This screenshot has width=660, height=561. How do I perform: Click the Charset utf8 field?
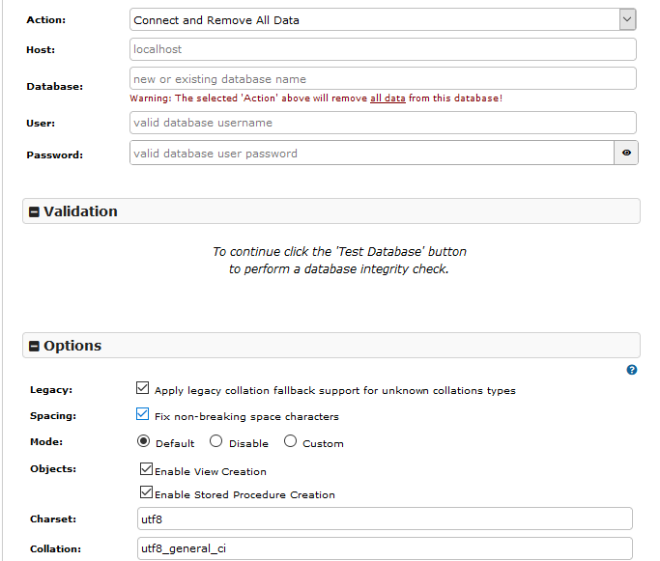[385, 519]
